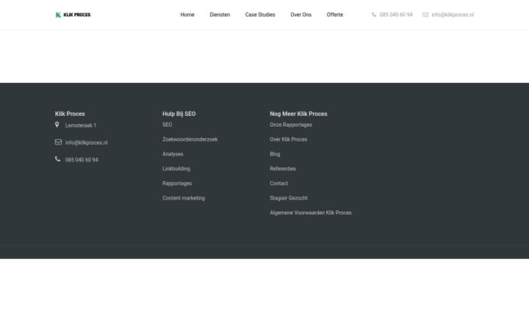Open the Contact footer link
Image resolution: width=529 pixels, height=330 pixels.
tap(279, 183)
